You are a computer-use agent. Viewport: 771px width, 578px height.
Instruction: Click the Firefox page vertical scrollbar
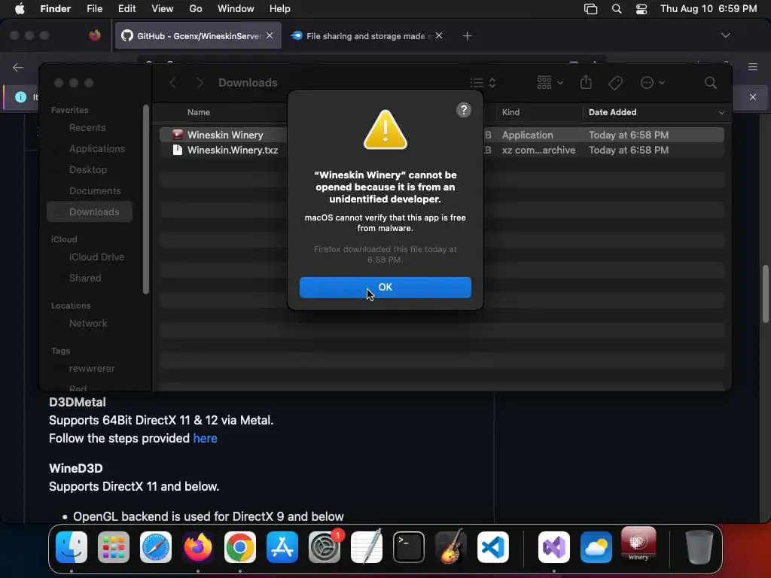point(765,294)
